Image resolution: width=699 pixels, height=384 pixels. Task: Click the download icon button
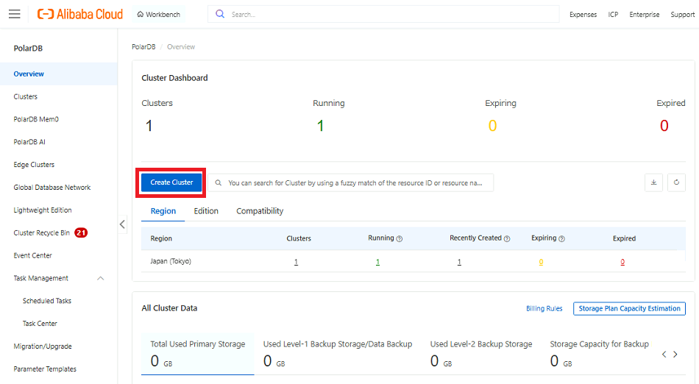pos(653,182)
